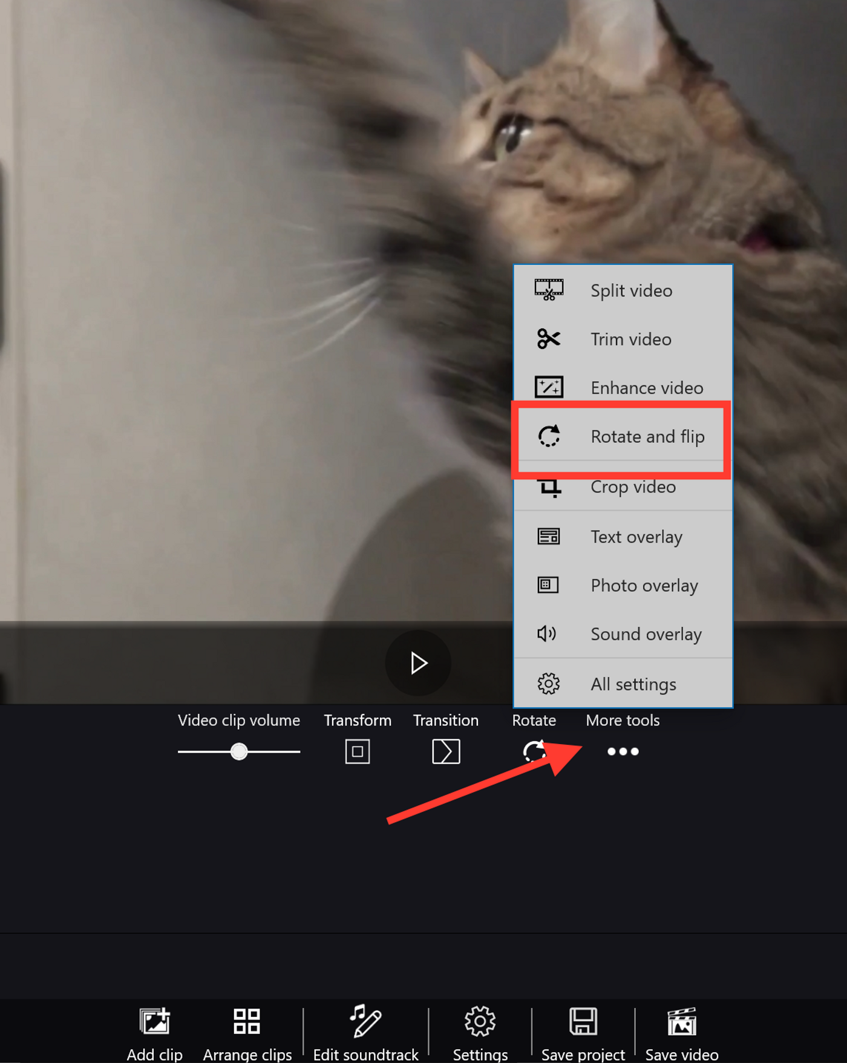Click the Rotate and flip menu icon

pyautogui.click(x=549, y=436)
